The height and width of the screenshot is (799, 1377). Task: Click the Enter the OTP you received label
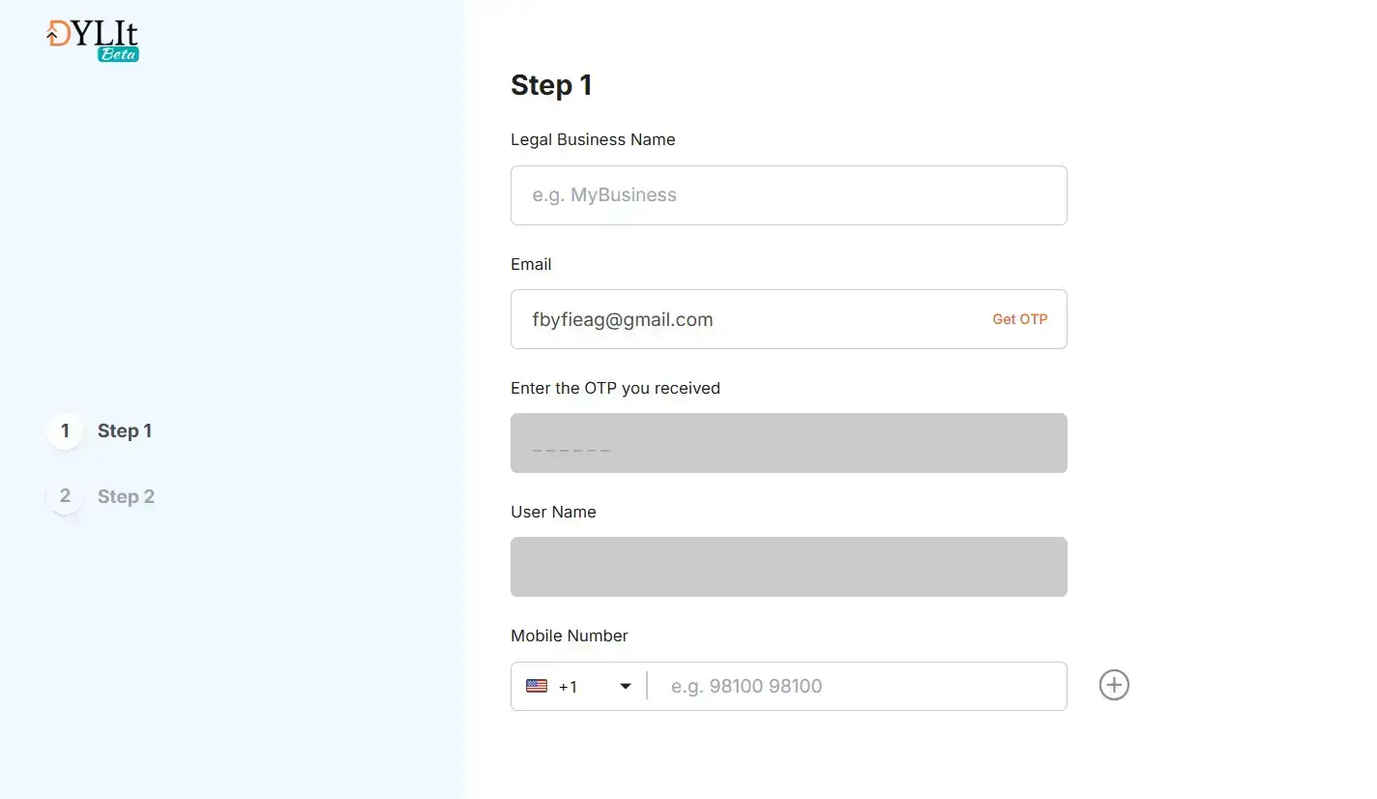(615, 388)
